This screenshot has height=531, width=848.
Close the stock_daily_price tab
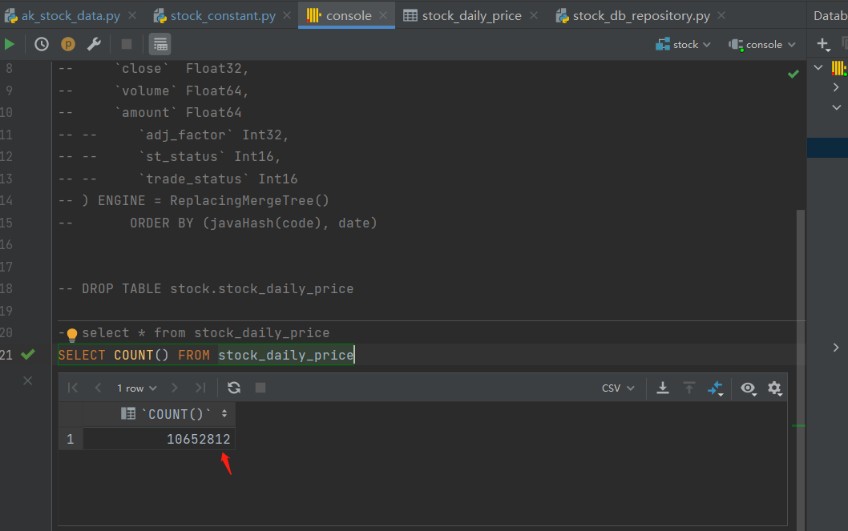click(534, 16)
